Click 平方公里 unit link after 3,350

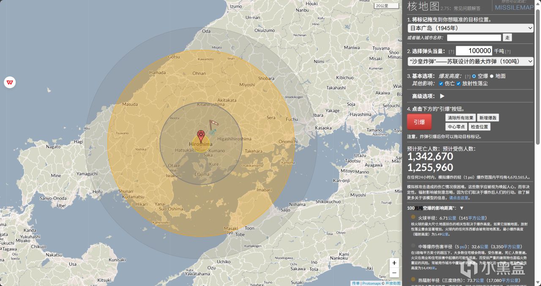(x=512, y=247)
